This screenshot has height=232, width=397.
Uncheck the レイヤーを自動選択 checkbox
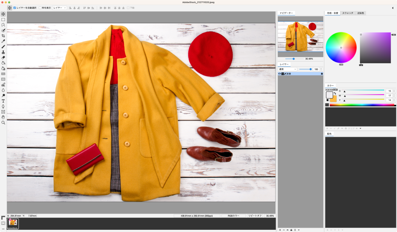coord(15,8)
